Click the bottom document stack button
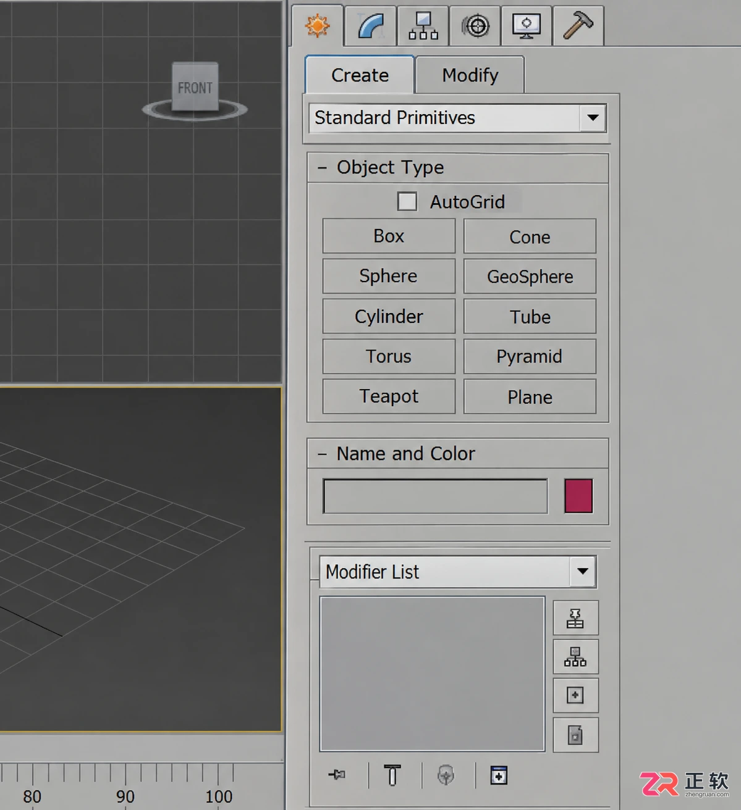Viewport: 741px width, 810px height. point(575,735)
